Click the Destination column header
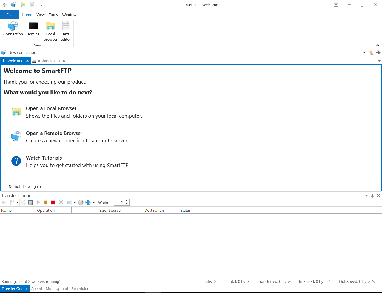The height and width of the screenshot is (293, 382). pyautogui.click(x=161, y=210)
